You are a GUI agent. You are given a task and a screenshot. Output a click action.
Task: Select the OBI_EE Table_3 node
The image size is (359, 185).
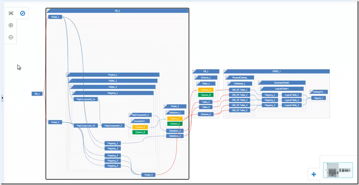pyautogui.click(x=240, y=100)
